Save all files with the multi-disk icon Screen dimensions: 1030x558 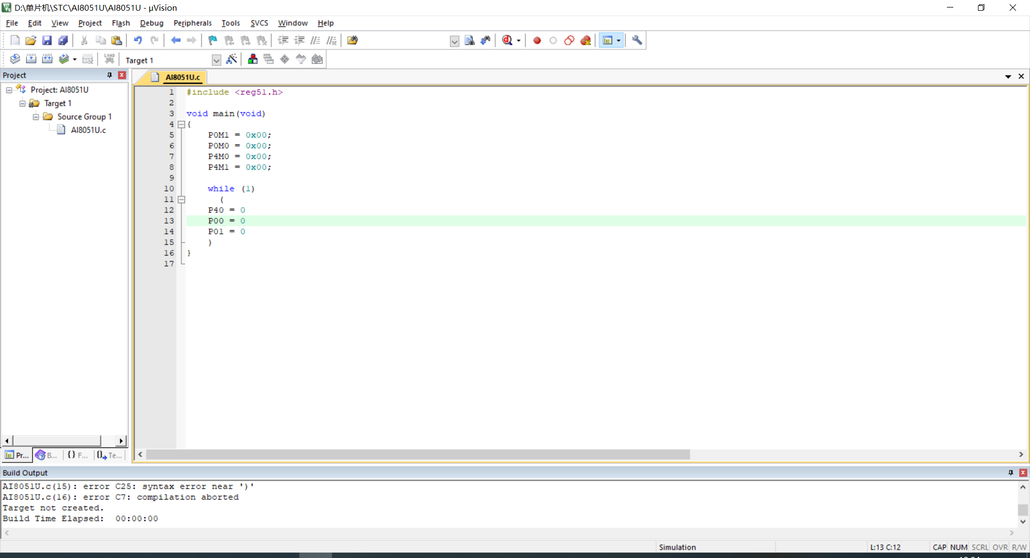click(63, 40)
